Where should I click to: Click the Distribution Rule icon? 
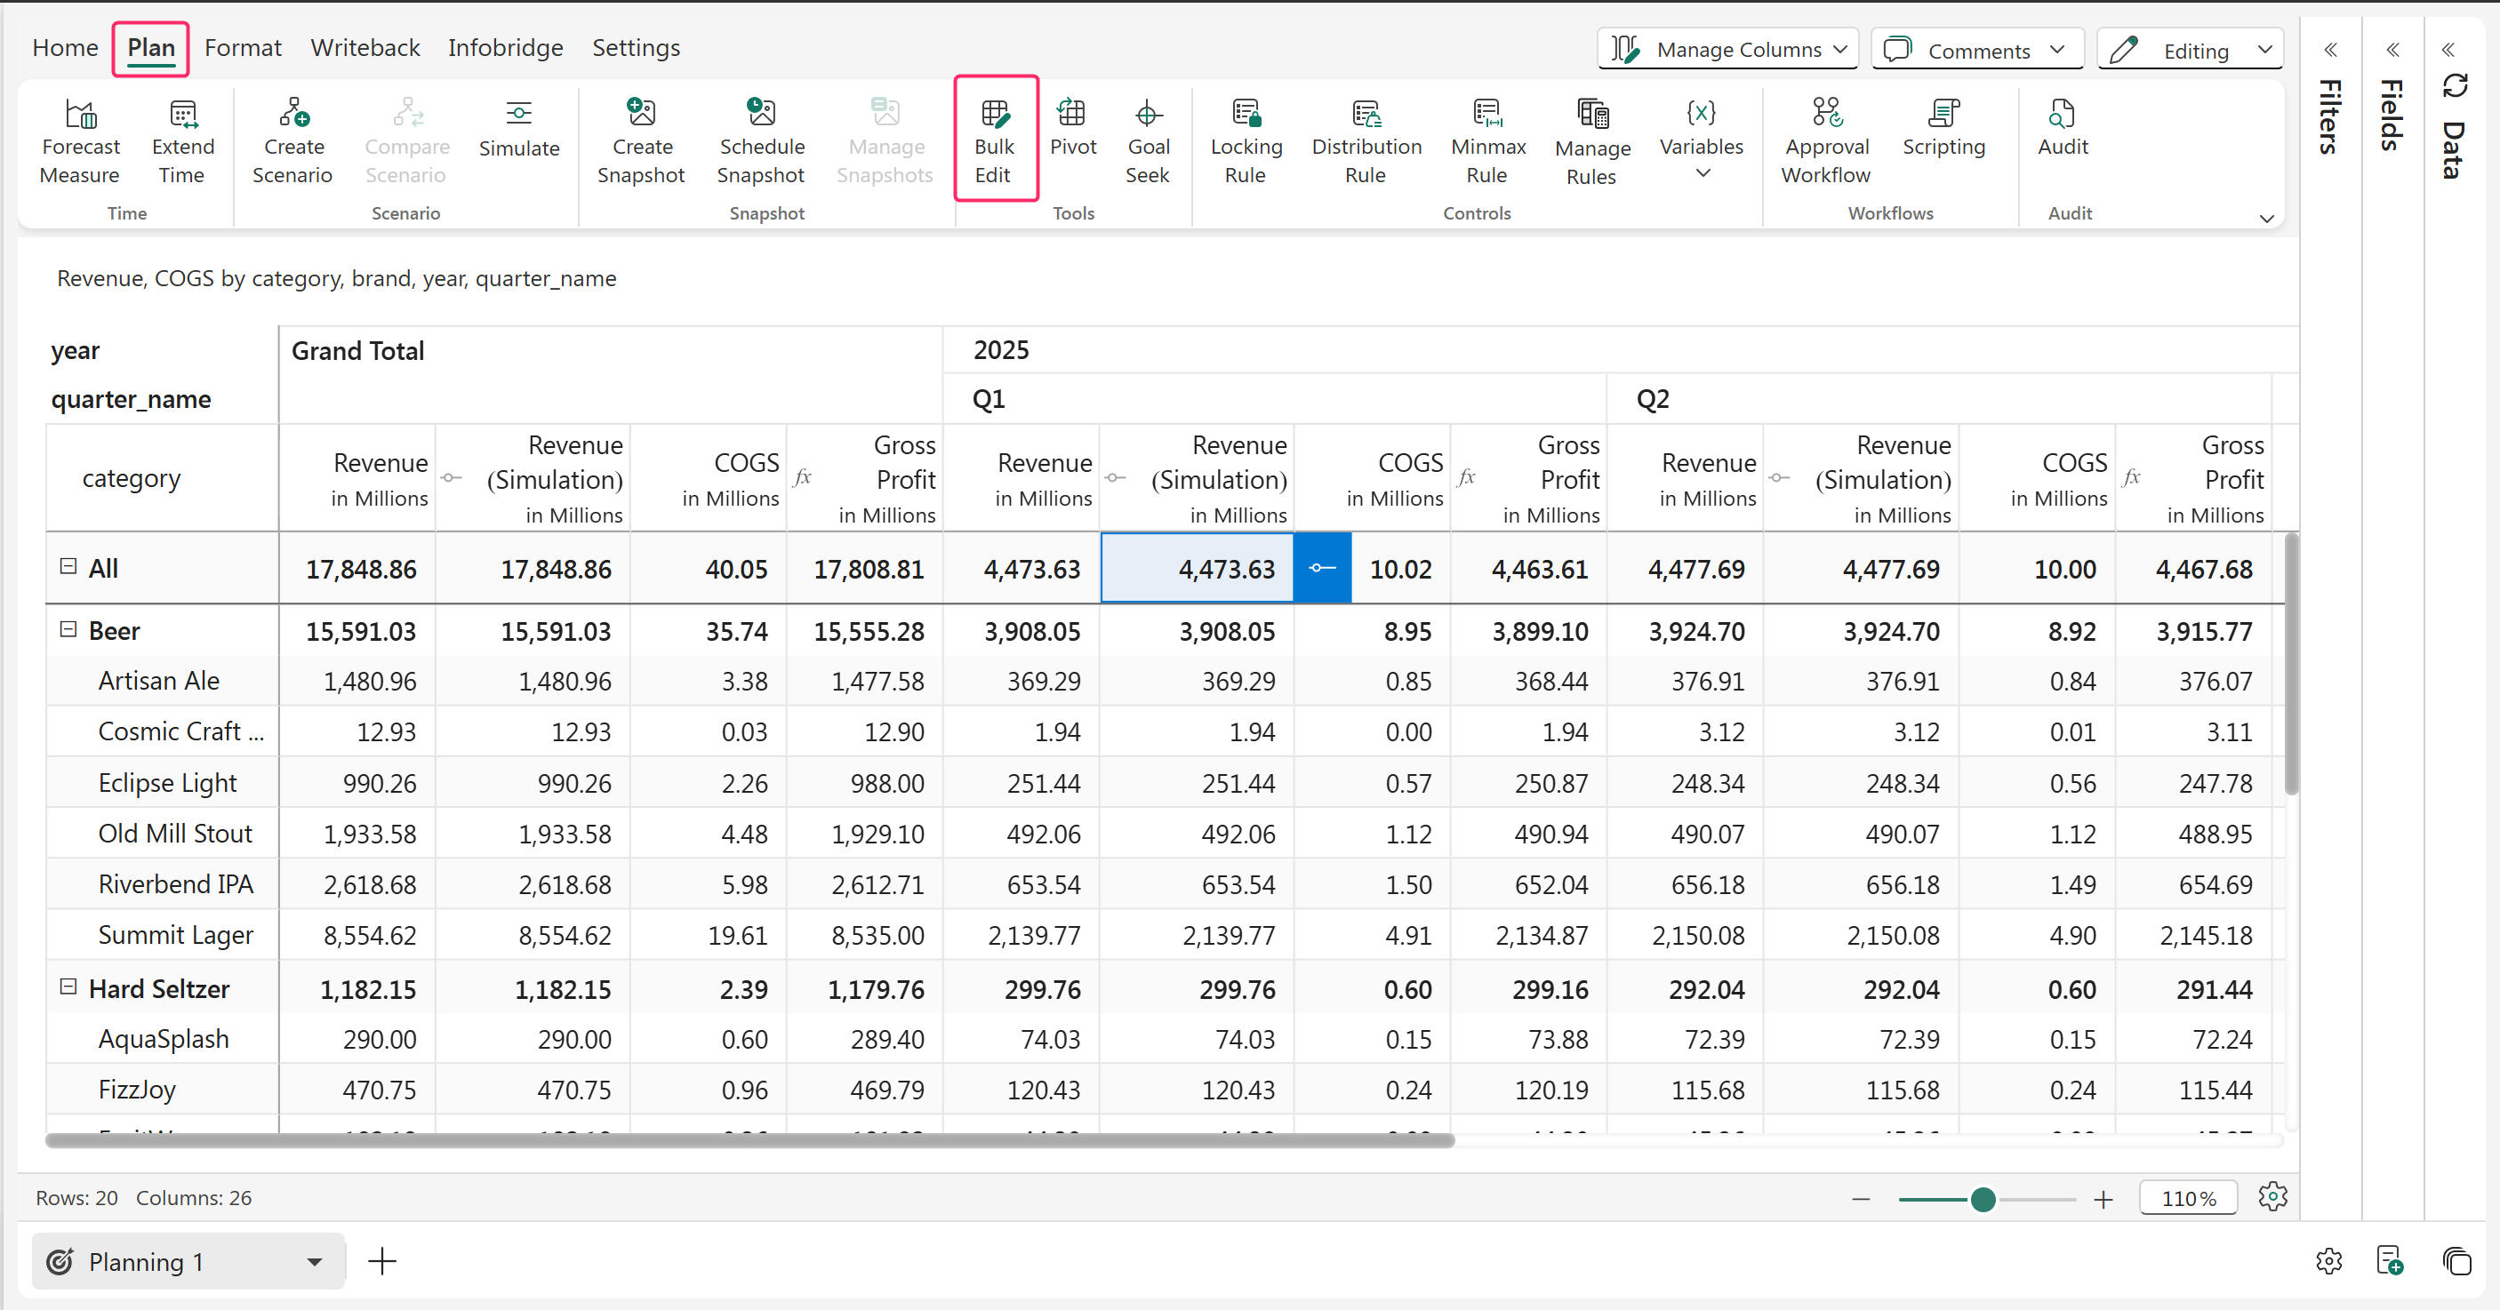[x=1366, y=115]
